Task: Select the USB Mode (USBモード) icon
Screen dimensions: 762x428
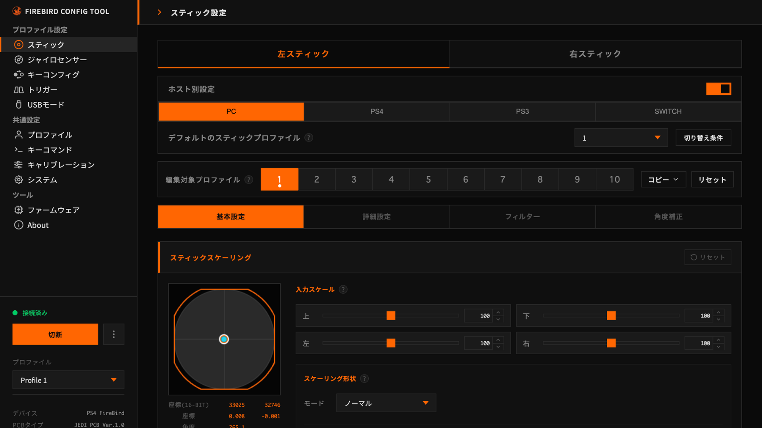Action: coord(19,105)
